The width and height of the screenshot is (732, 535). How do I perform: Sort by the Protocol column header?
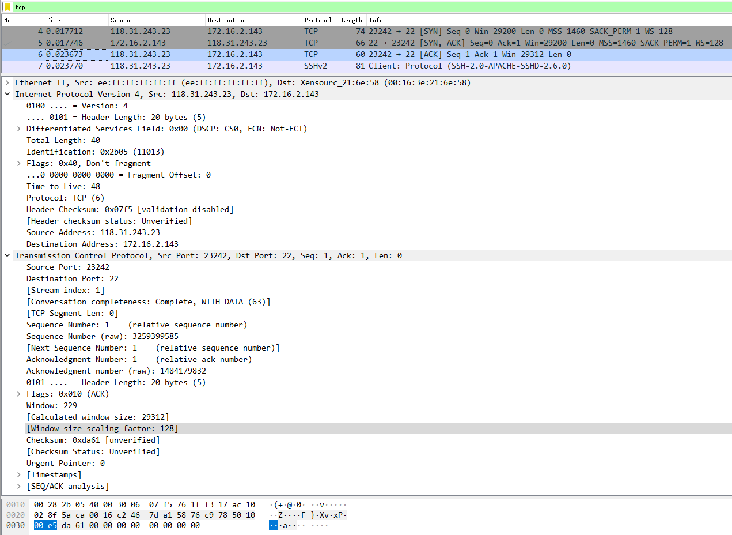(x=320, y=20)
